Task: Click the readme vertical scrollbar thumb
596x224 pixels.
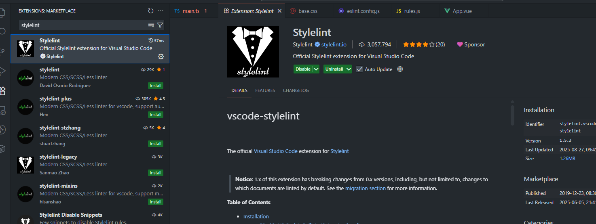Action: click(x=512, y=115)
